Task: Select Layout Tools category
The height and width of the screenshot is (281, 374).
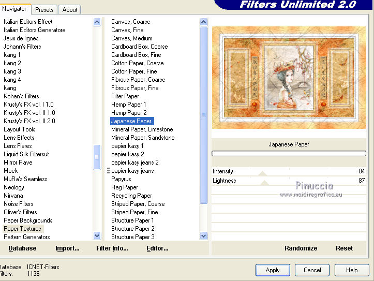Action: pyautogui.click(x=20, y=129)
